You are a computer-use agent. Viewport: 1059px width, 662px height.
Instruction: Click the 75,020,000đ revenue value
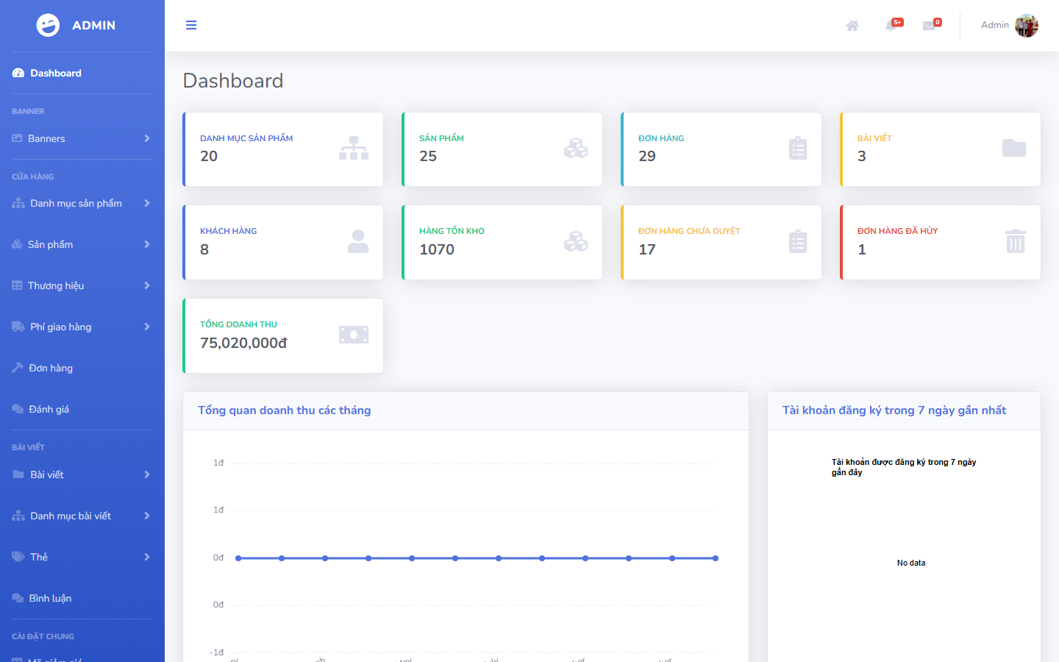click(243, 343)
